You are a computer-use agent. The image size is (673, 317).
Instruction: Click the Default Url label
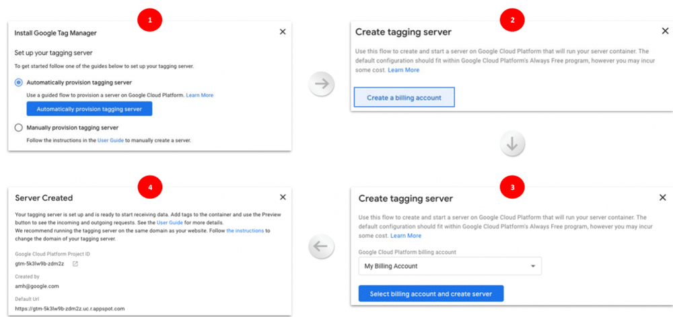coord(27,299)
